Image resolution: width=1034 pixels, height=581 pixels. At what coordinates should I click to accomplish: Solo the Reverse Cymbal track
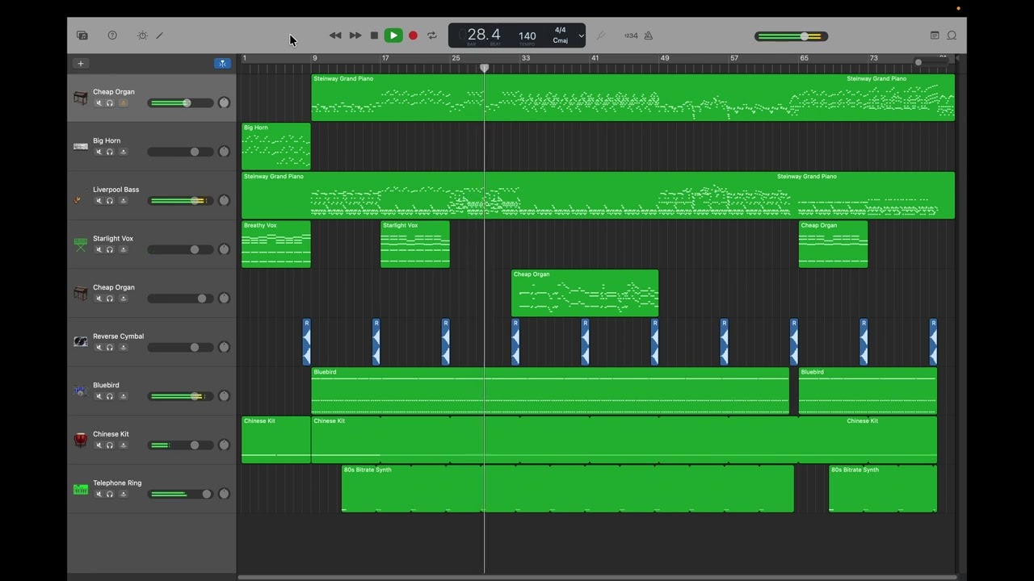pyautogui.click(x=110, y=347)
